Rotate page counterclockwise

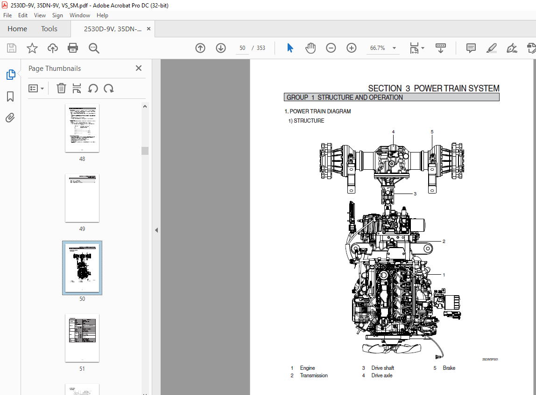(x=92, y=89)
